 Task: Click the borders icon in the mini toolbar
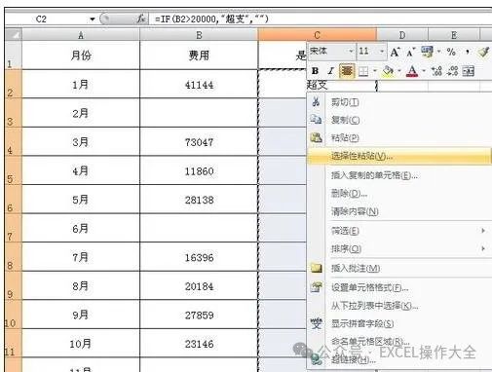[363, 71]
